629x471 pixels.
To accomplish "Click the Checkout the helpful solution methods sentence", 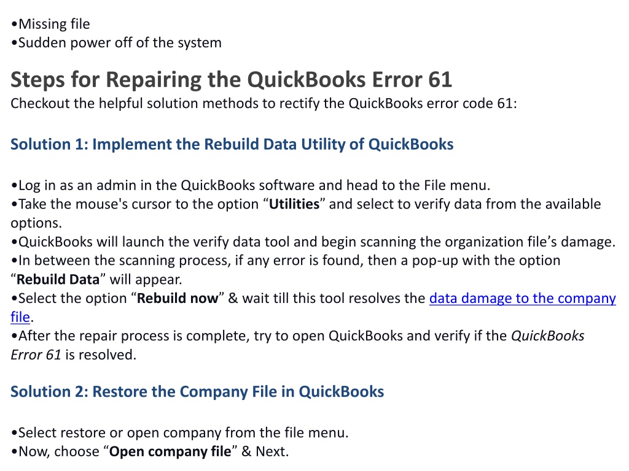I will tap(264, 103).
